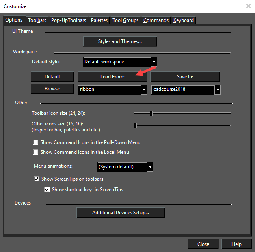Expand the ribbon dropdown arrow

pos(144,90)
